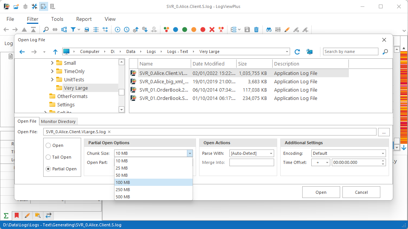Switch to the Monitor Directory tab
408x229 pixels.
pyautogui.click(x=58, y=121)
